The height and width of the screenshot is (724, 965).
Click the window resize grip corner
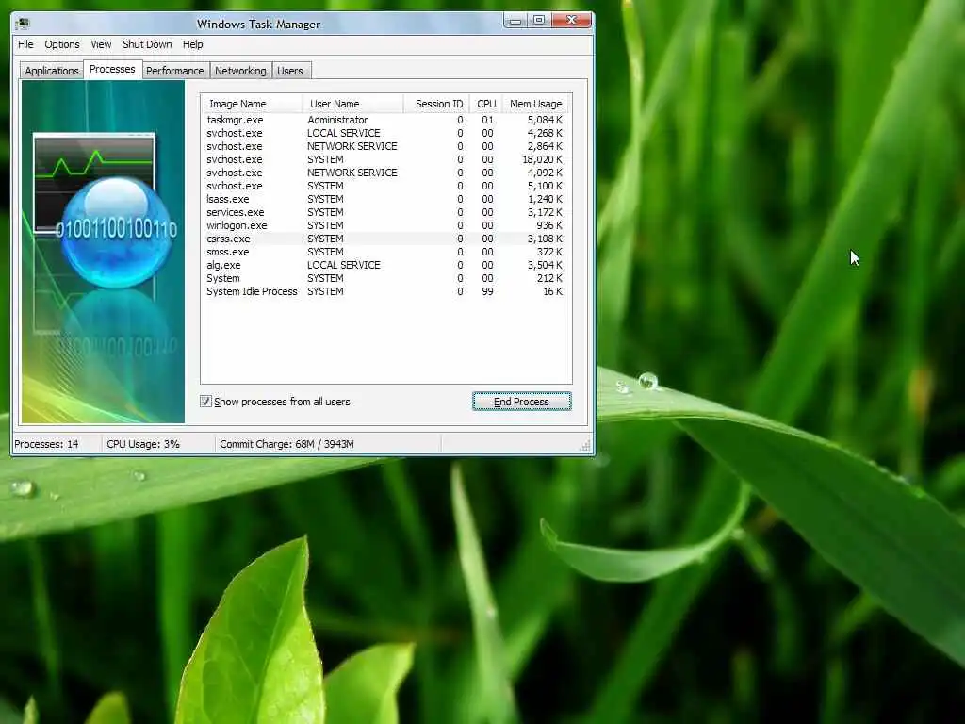tap(584, 446)
